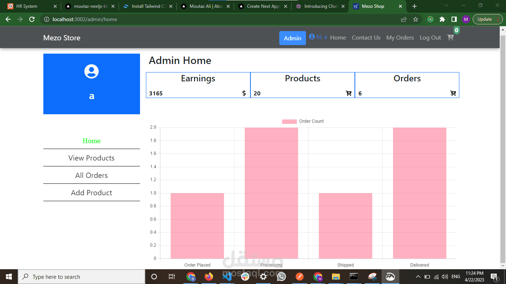Open Postman from the taskbar
Image resolution: width=506 pixels, height=284 pixels.
[300, 277]
